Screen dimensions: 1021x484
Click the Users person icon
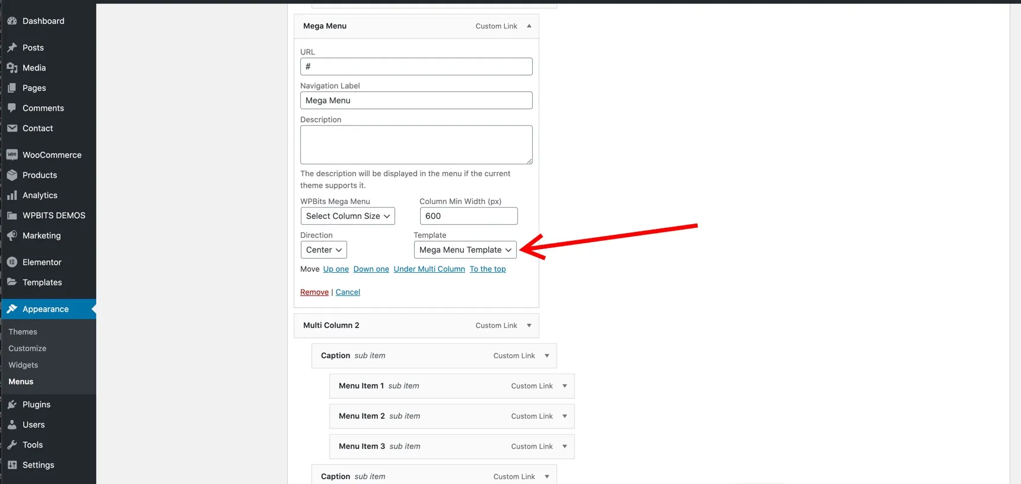tap(12, 425)
